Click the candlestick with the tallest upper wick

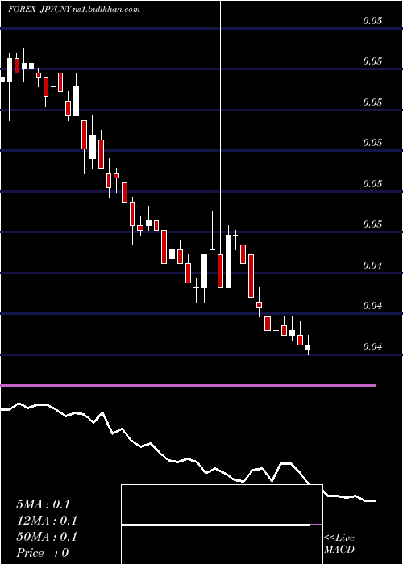(220, 270)
